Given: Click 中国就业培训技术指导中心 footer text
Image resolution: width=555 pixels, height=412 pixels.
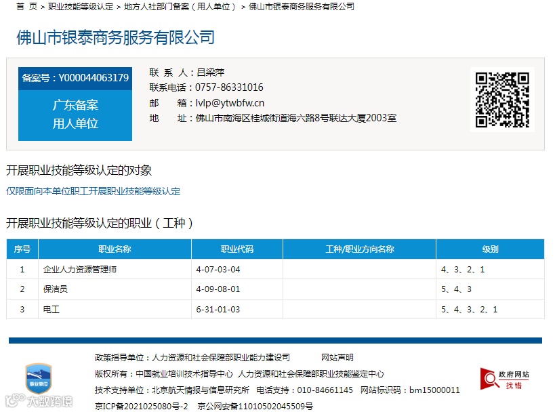Looking at the screenshot, I should coord(184,374).
